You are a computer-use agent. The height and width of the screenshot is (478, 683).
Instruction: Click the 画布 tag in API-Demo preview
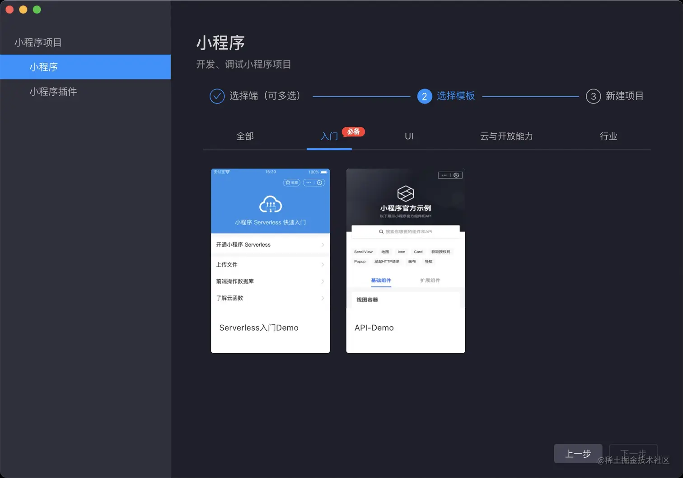click(412, 261)
